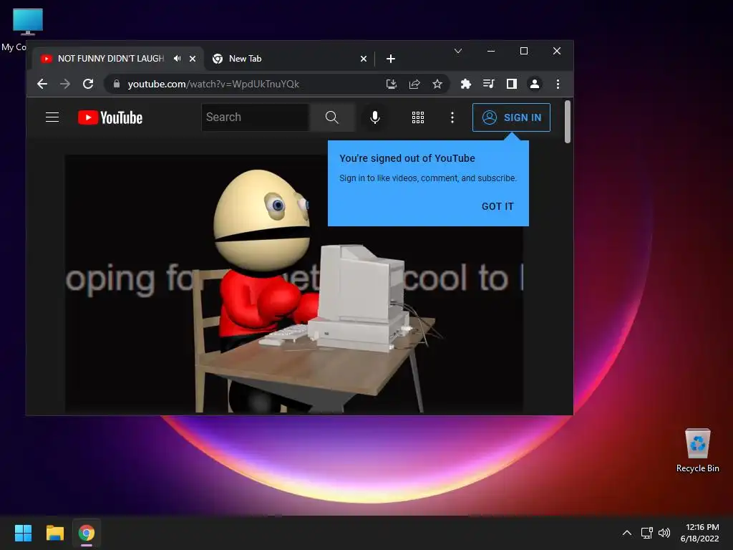733x550 pixels.
Task: Click the page vertical scrollbar thumb
Action: [x=568, y=121]
